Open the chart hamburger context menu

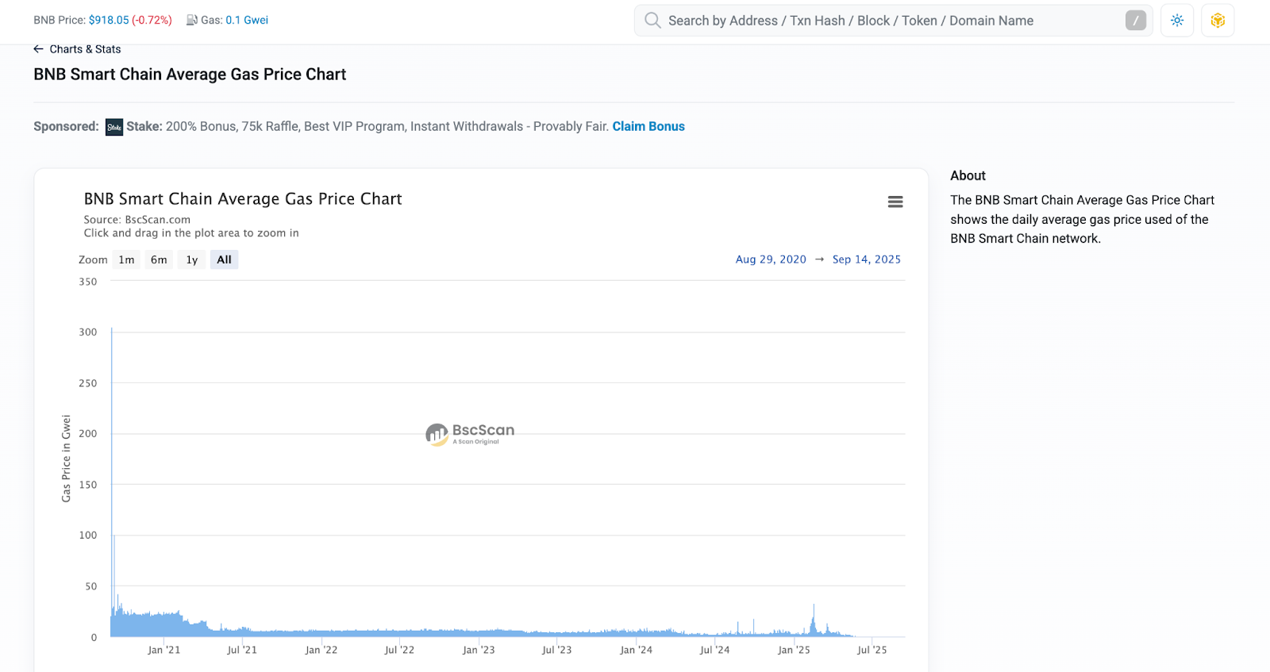coord(895,202)
